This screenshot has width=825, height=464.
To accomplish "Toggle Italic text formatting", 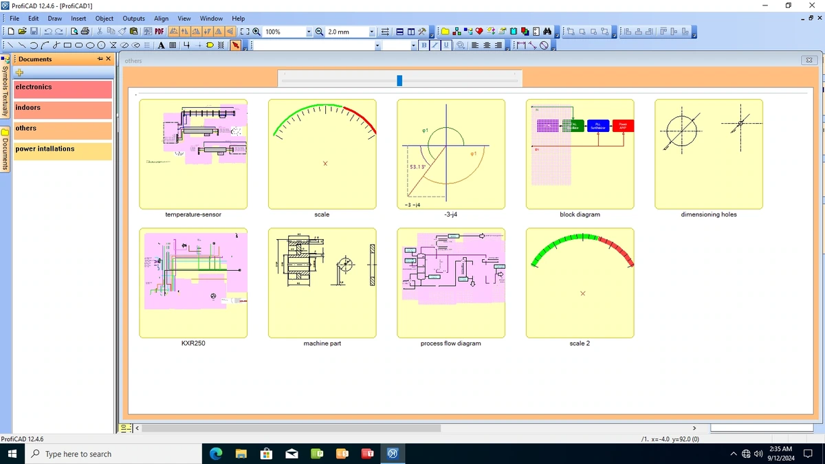I will tap(435, 45).
